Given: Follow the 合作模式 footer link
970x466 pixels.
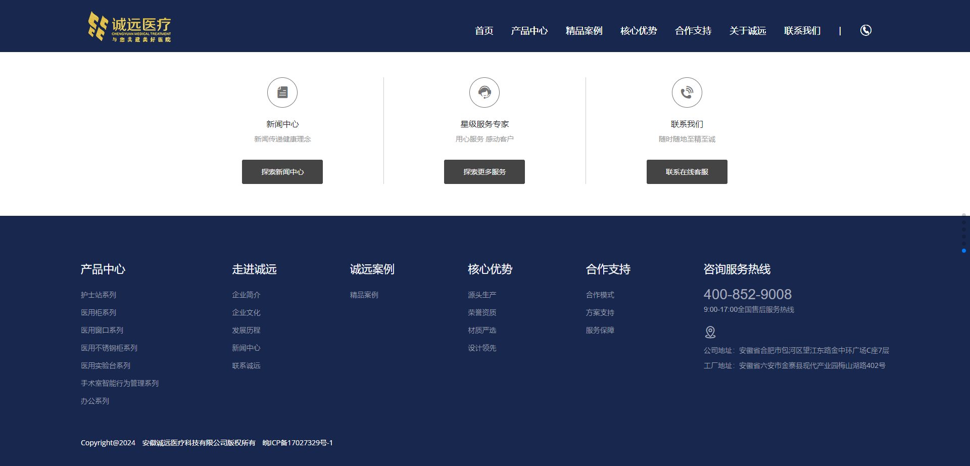Looking at the screenshot, I should 600,295.
